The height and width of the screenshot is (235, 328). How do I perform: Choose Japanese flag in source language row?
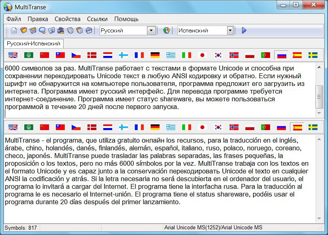pyautogui.click(x=202, y=55)
